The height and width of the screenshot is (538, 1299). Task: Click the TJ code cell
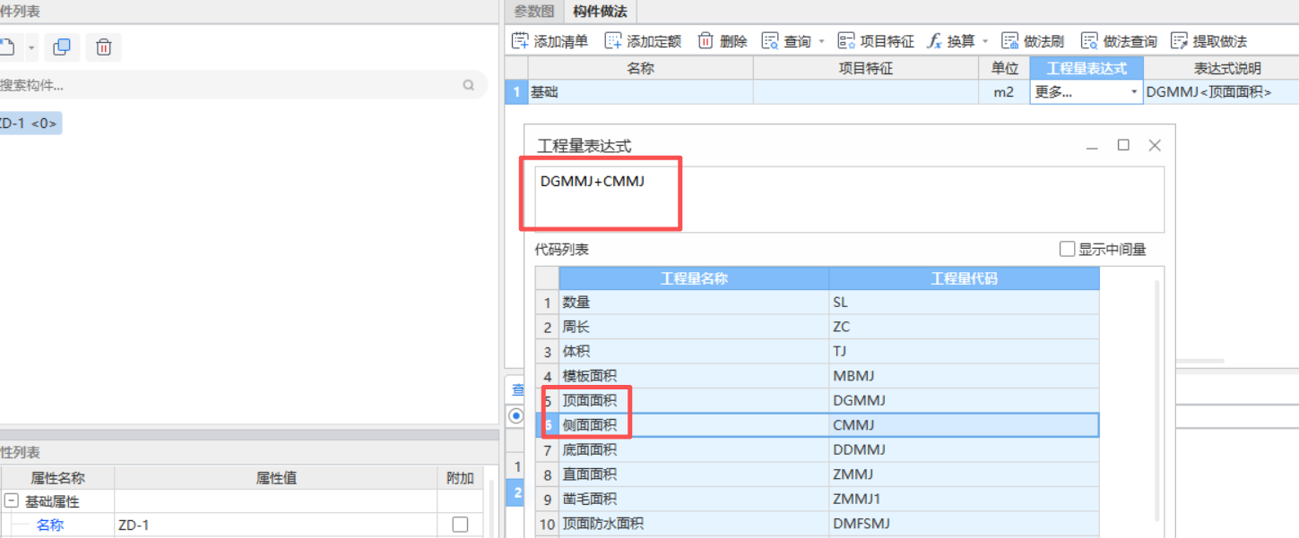pos(965,352)
